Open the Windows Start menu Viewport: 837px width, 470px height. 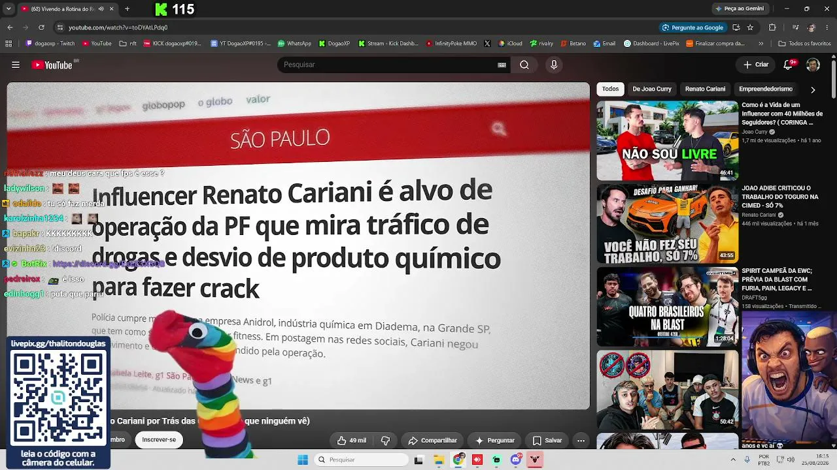pyautogui.click(x=302, y=460)
